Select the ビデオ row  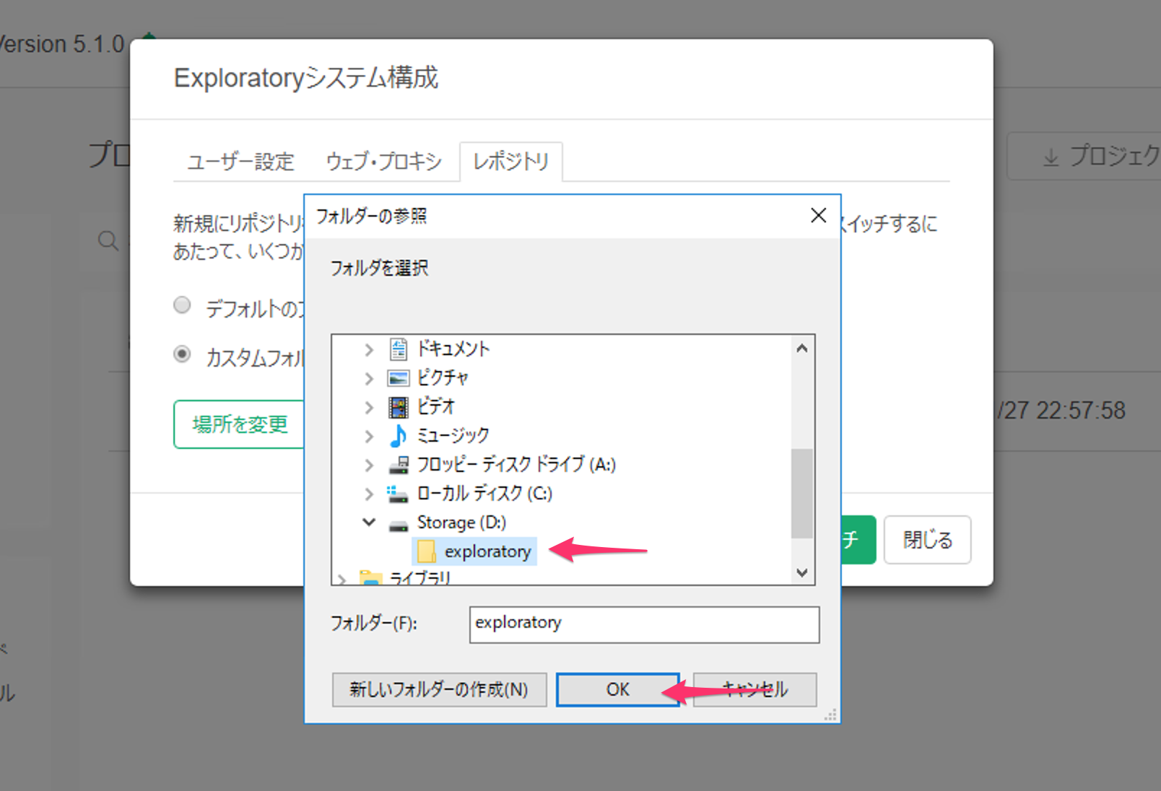click(x=422, y=407)
